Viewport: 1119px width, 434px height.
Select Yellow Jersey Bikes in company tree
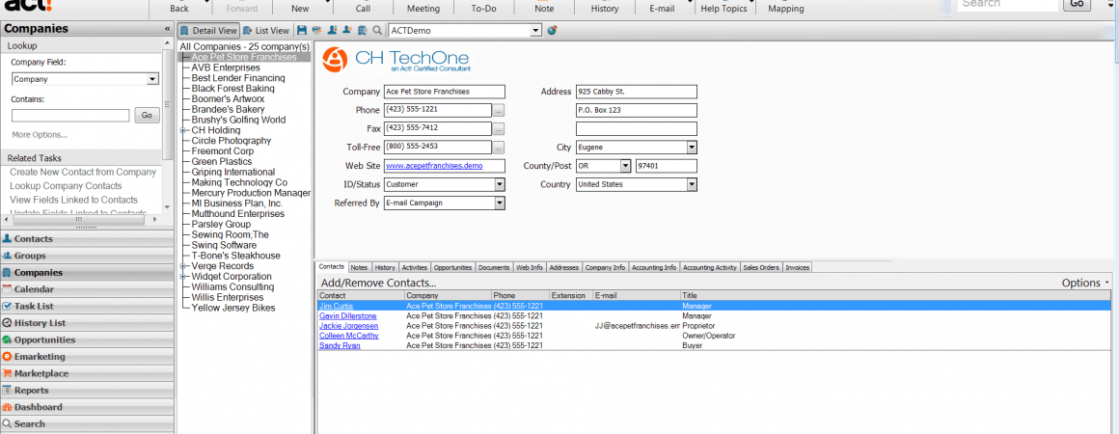(x=232, y=308)
